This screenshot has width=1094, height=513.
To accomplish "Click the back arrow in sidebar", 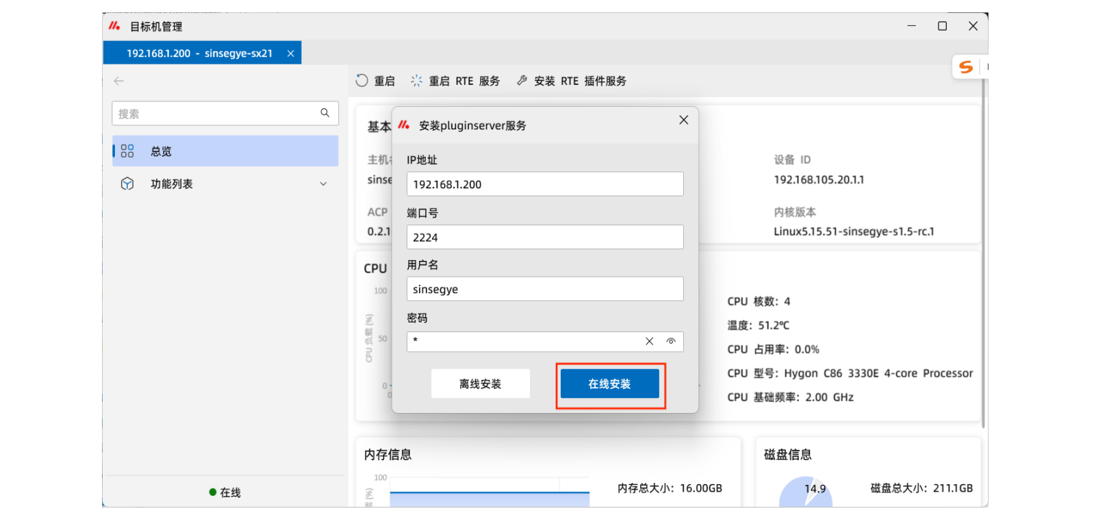I will click(x=119, y=81).
